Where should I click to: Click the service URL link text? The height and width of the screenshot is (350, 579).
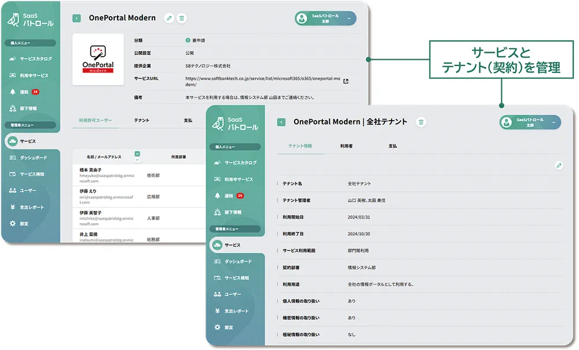pos(262,81)
